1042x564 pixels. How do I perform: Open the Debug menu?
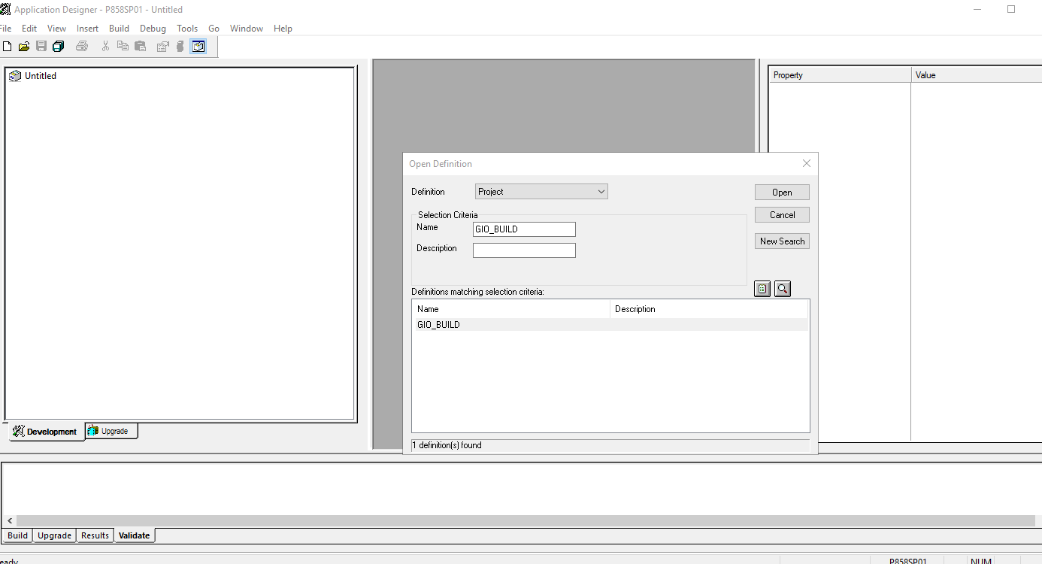coord(153,29)
